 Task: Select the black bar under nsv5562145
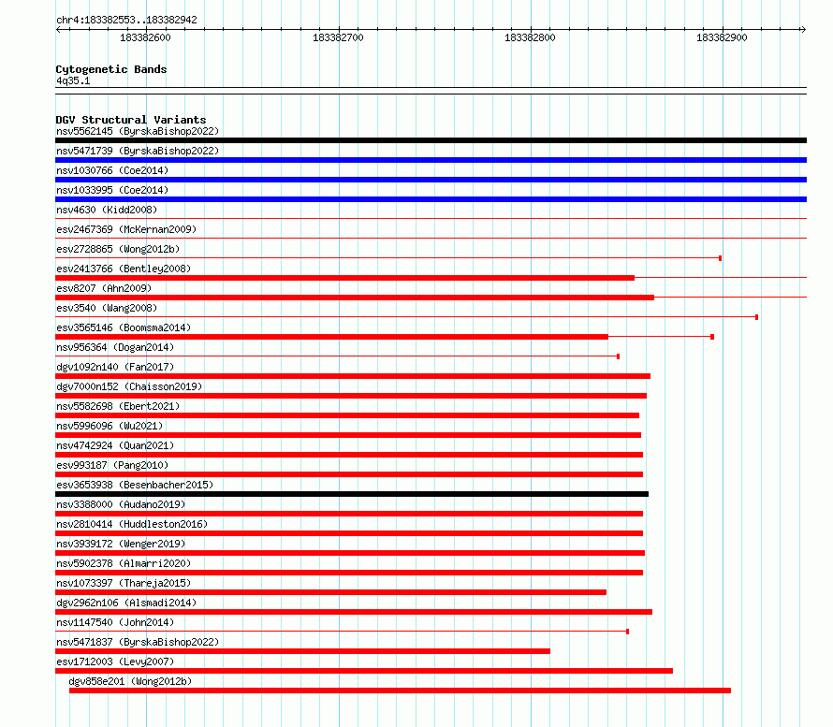click(431, 140)
